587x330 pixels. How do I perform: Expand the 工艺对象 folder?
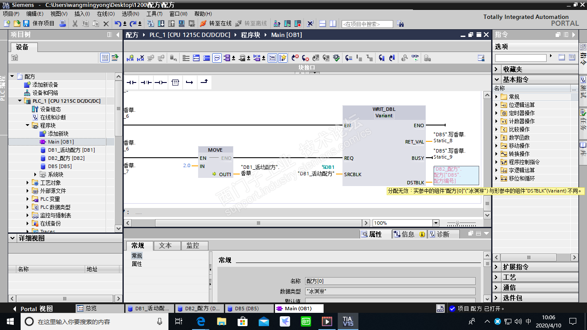coord(28,183)
